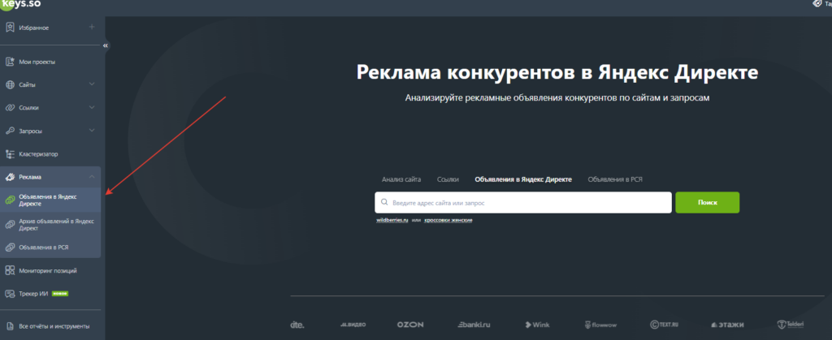Image resolution: width=832 pixels, height=340 pixels.
Task: Switch to Ссылки tab above search
Action: 448,179
